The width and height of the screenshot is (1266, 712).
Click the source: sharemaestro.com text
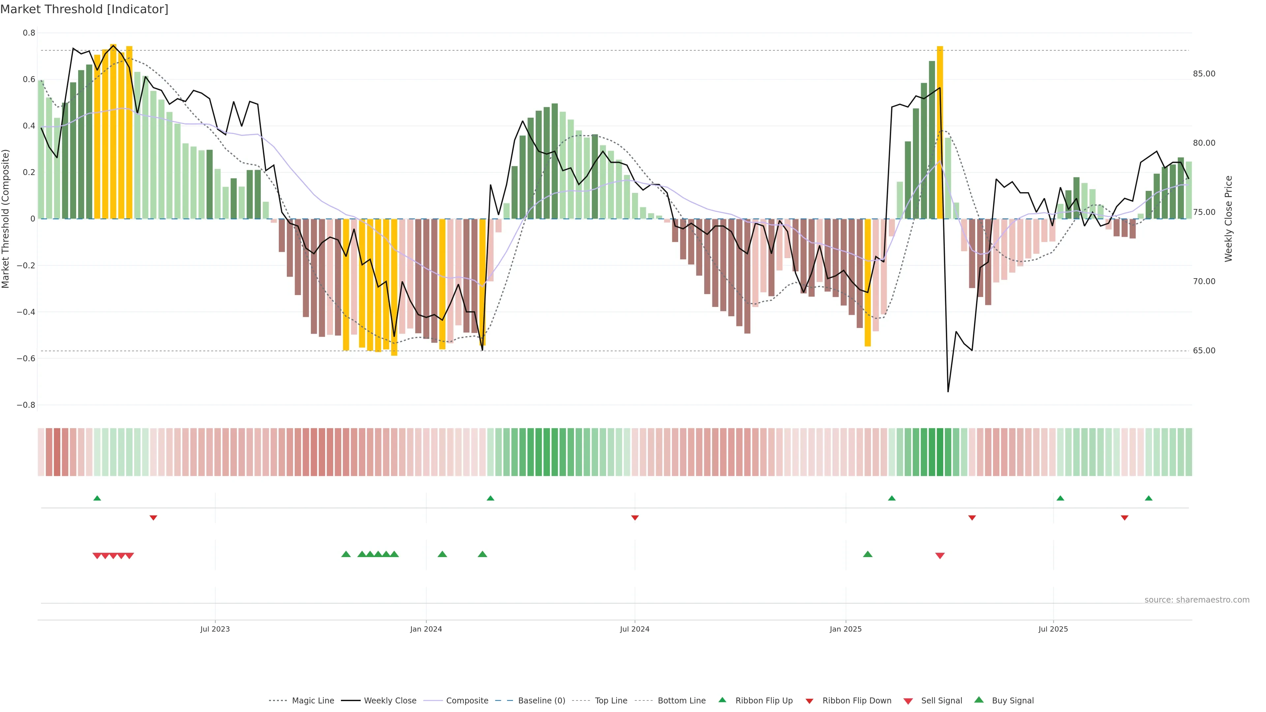click(x=1197, y=600)
